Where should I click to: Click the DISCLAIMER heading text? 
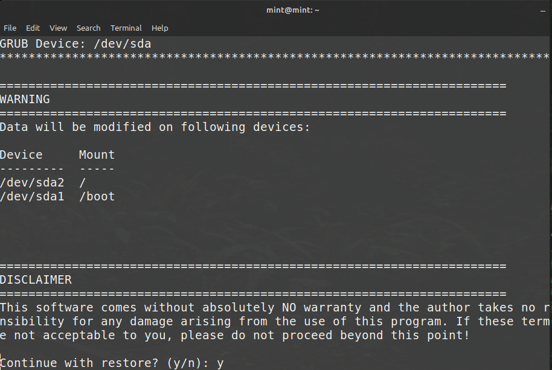[36, 279]
